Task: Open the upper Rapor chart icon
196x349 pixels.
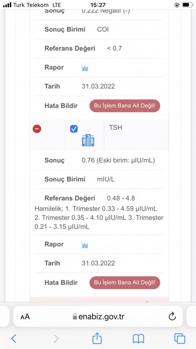Action: (x=85, y=68)
